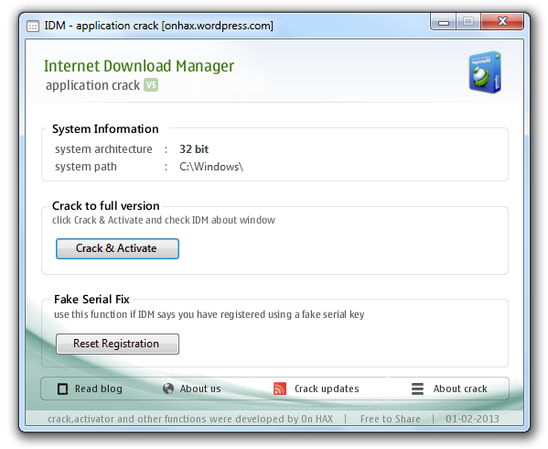Click the orange RSS feed icon
The width and height of the screenshot is (548, 449).
280,389
